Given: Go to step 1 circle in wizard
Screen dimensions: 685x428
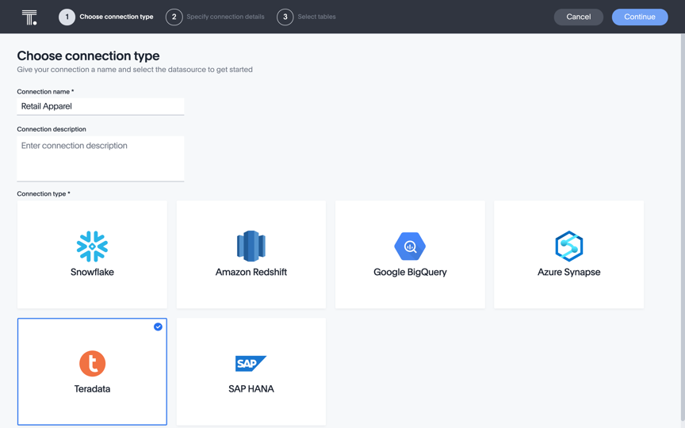Looking at the screenshot, I should tap(67, 17).
